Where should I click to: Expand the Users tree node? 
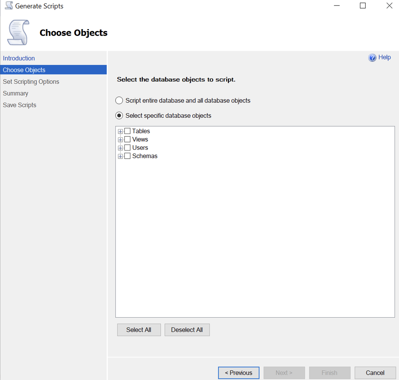(x=120, y=148)
